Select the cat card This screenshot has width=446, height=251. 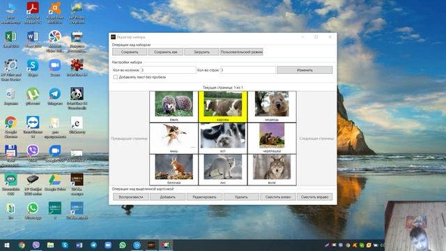pos(223,138)
